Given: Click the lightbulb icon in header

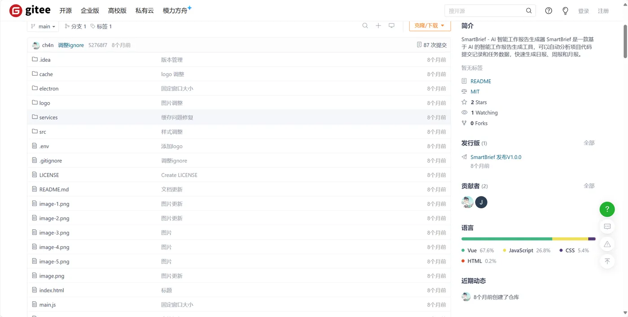Looking at the screenshot, I should tap(565, 11).
